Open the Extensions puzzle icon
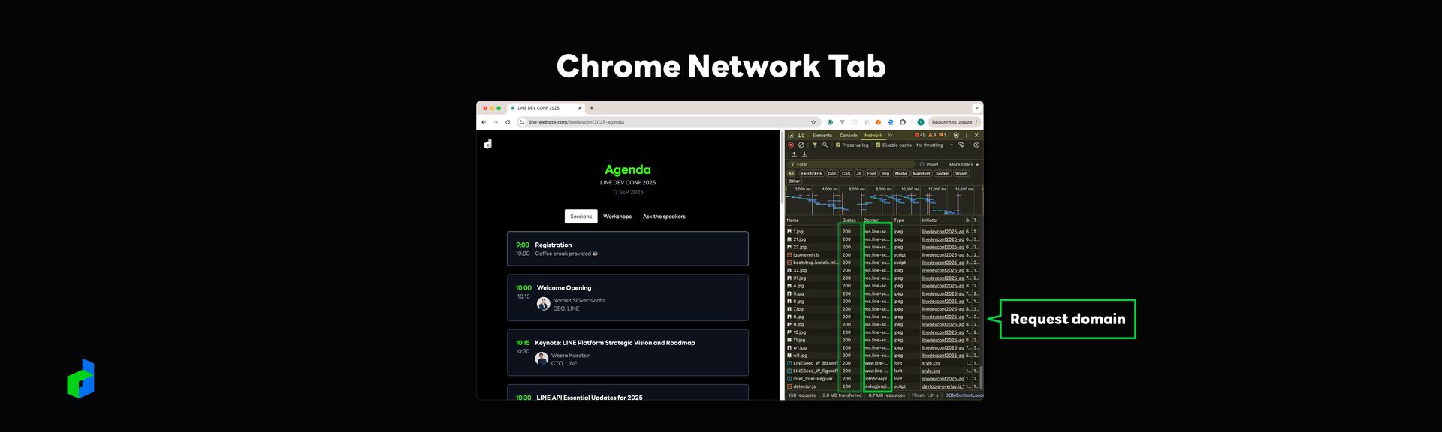Viewport: 1442px width, 432px height. (x=903, y=122)
